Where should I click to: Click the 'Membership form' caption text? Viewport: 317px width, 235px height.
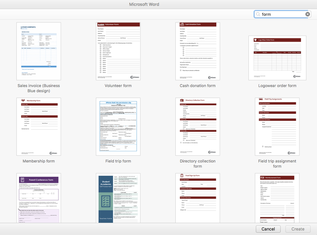(39, 161)
